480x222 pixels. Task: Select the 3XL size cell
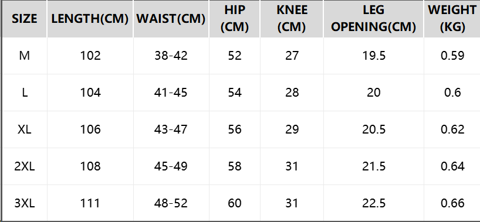pos(24,203)
